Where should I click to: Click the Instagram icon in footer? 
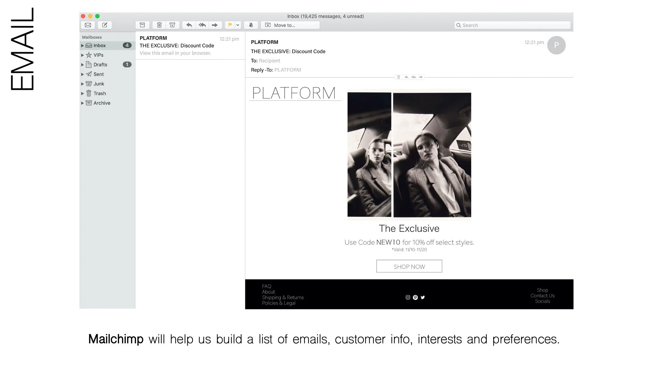407,297
